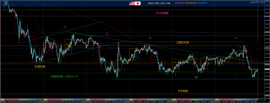Click the red '01' date label
270x103 pixels.
[150, 38]
